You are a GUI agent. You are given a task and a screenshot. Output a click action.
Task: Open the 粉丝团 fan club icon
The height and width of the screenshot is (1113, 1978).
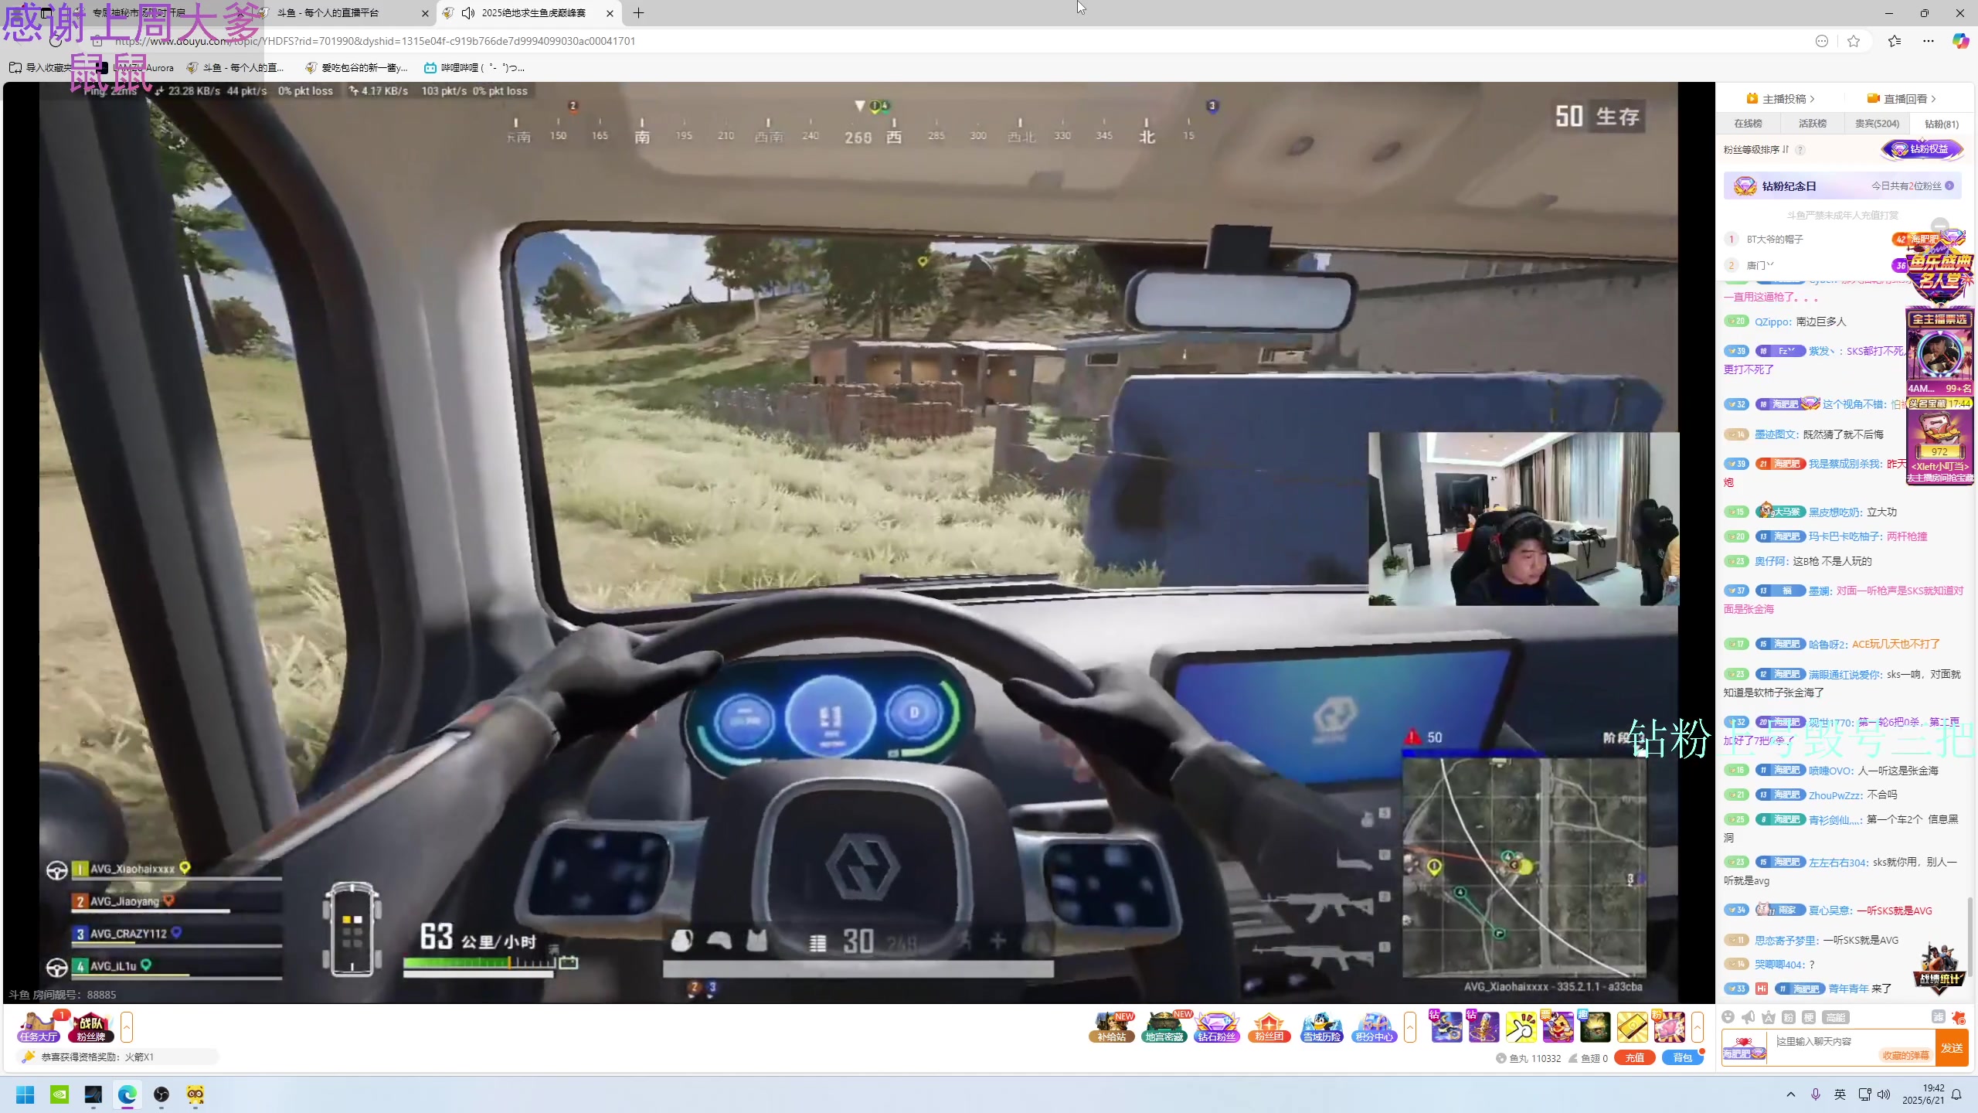click(1269, 1026)
